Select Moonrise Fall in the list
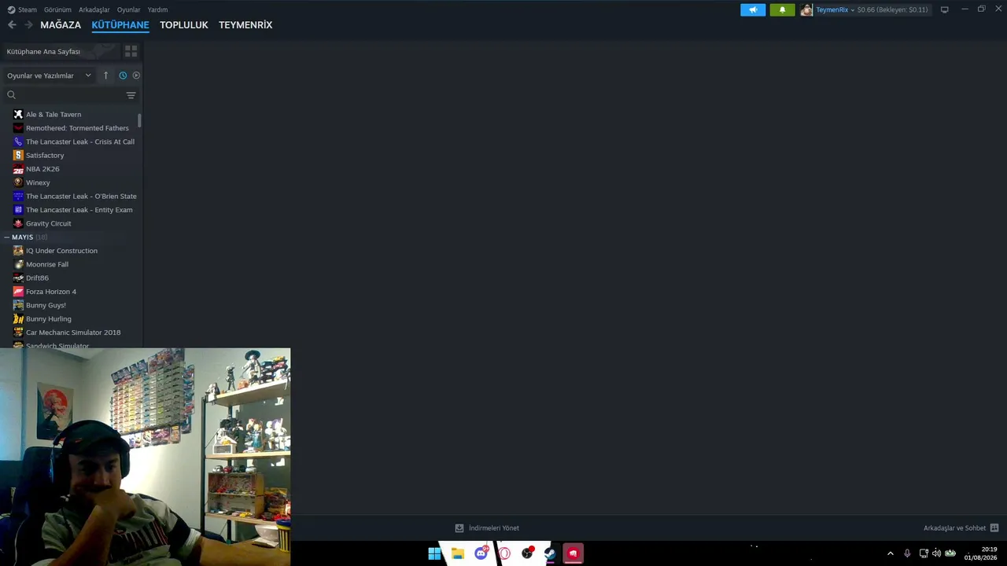The height and width of the screenshot is (566, 1007). (x=47, y=264)
